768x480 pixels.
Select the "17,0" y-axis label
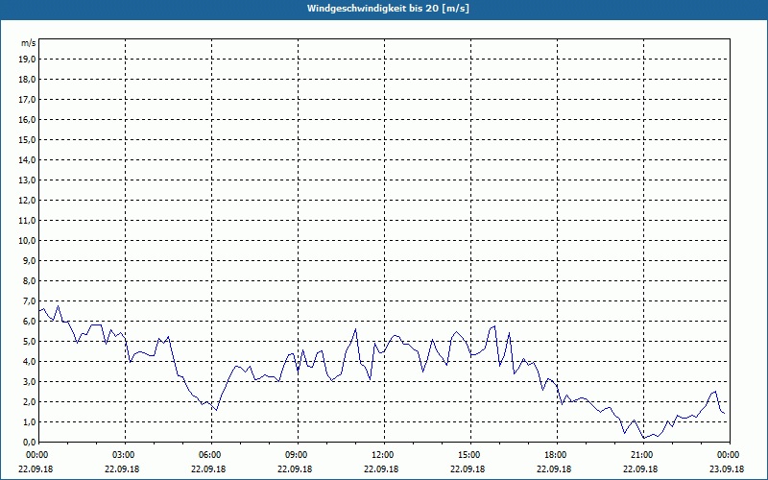click(27, 100)
